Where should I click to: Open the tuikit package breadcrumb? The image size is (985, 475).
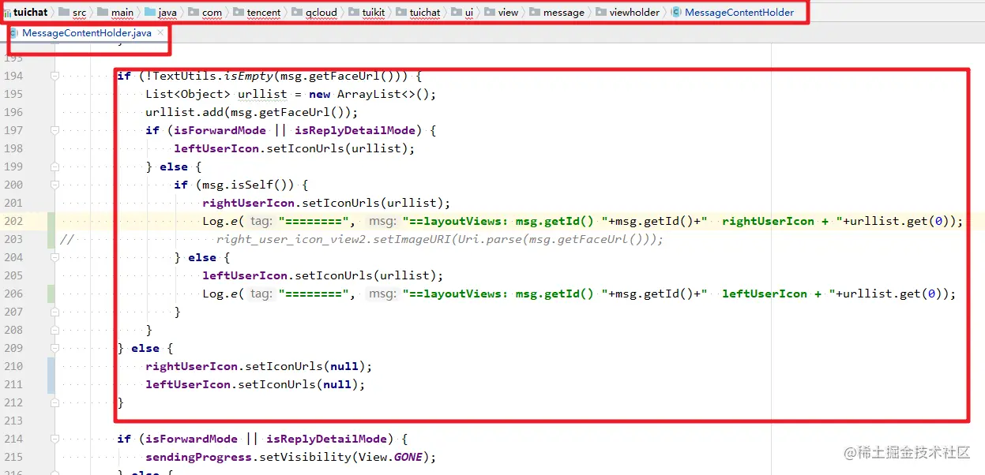[367, 13]
